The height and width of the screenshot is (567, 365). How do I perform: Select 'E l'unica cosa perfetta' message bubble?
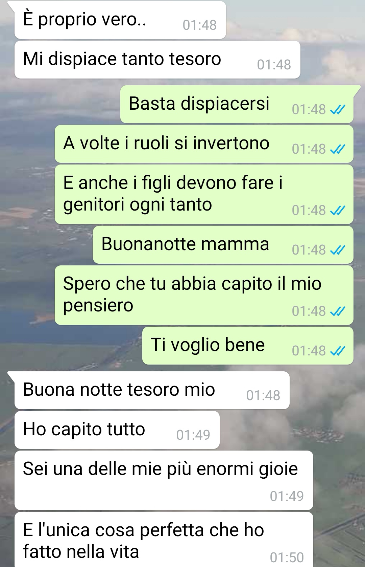point(164,540)
